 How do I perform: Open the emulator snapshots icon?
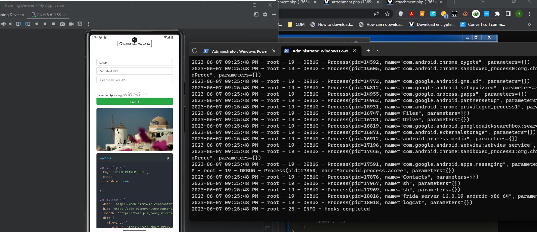80,24
